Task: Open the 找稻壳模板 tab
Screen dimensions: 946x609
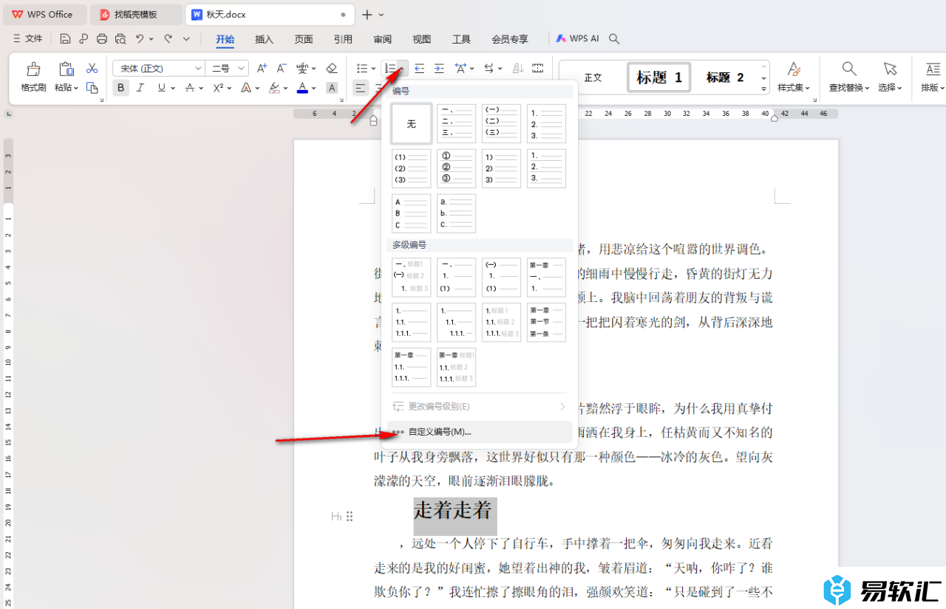Action: pos(136,15)
